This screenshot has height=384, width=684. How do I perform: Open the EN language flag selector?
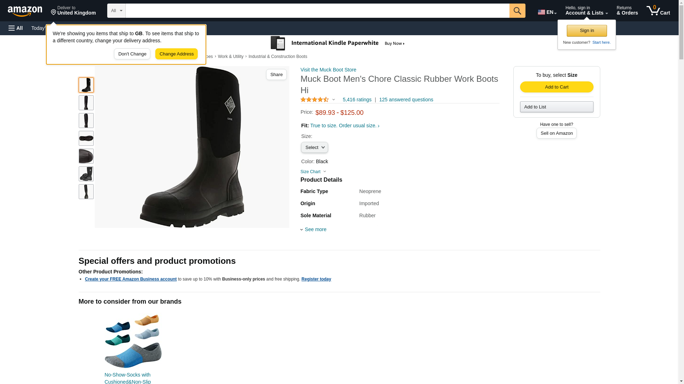coord(547,12)
